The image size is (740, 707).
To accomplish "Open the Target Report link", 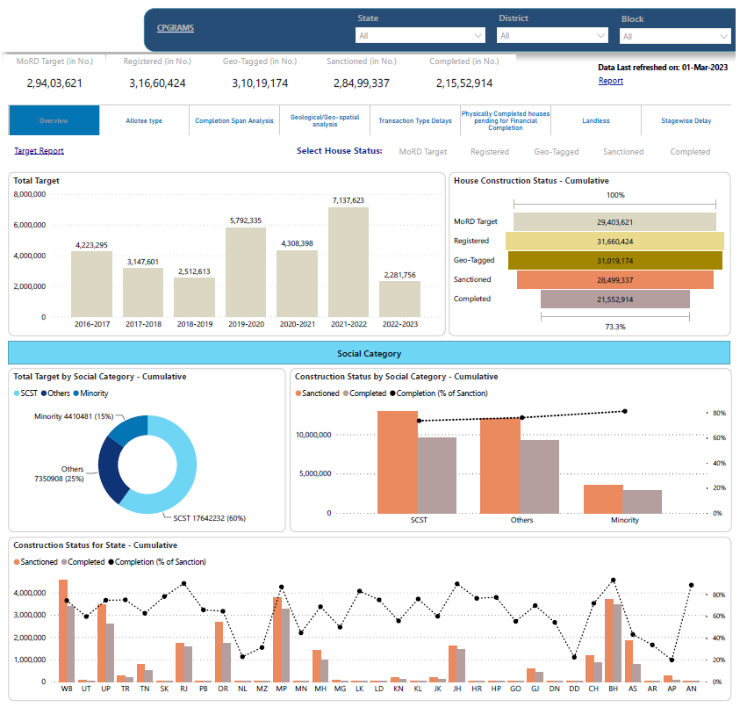I will 39,151.
